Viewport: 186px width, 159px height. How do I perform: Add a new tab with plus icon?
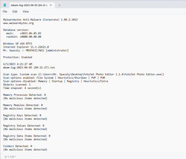click(60, 5)
